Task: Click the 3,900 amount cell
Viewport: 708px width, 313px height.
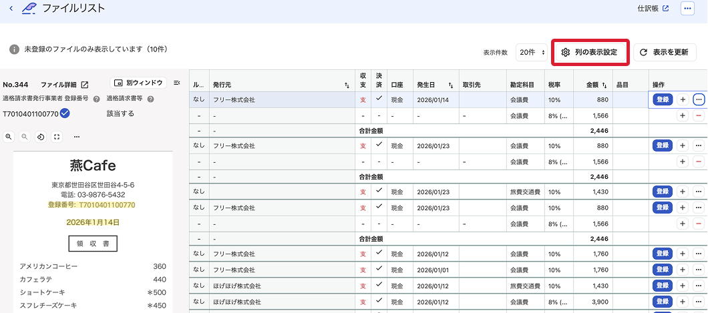Action: pos(593,302)
